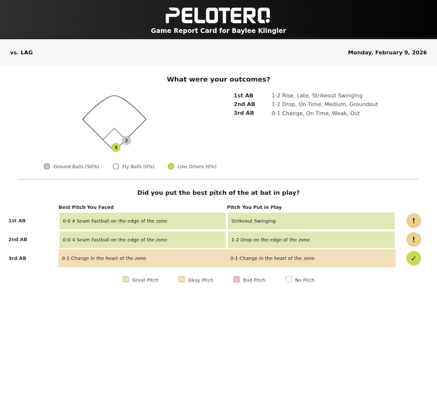This screenshot has width=437, height=403.
Task: Click 'Okay Pitch' legend label
Action: [x=201, y=280]
